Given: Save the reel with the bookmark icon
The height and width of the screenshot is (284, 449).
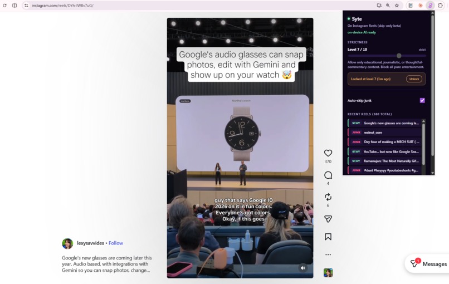Looking at the screenshot, I should pos(328,237).
